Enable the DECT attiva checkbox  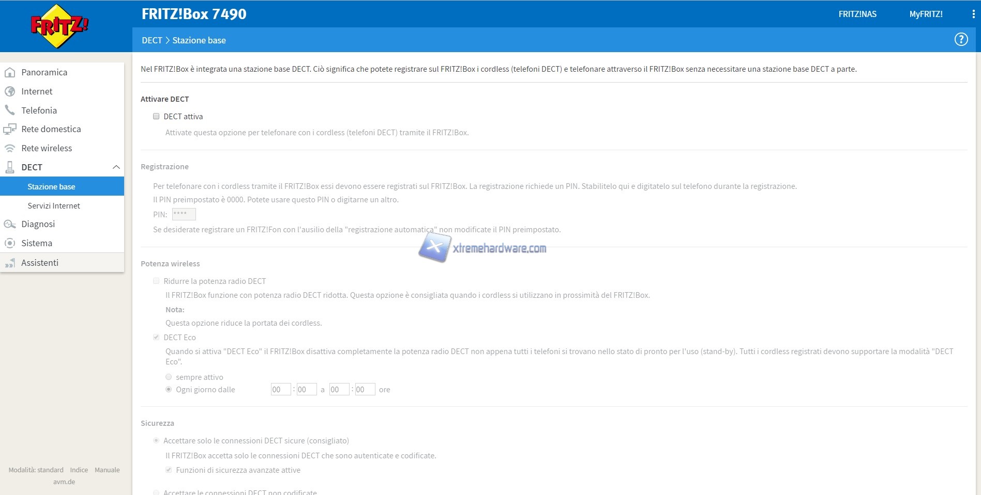[156, 117]
